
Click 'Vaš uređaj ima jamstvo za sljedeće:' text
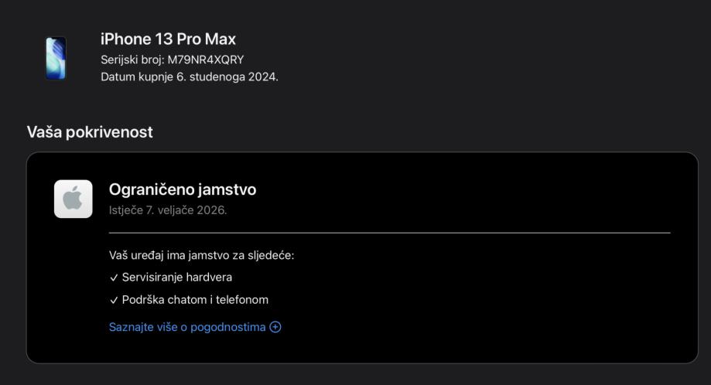(201, 255)
